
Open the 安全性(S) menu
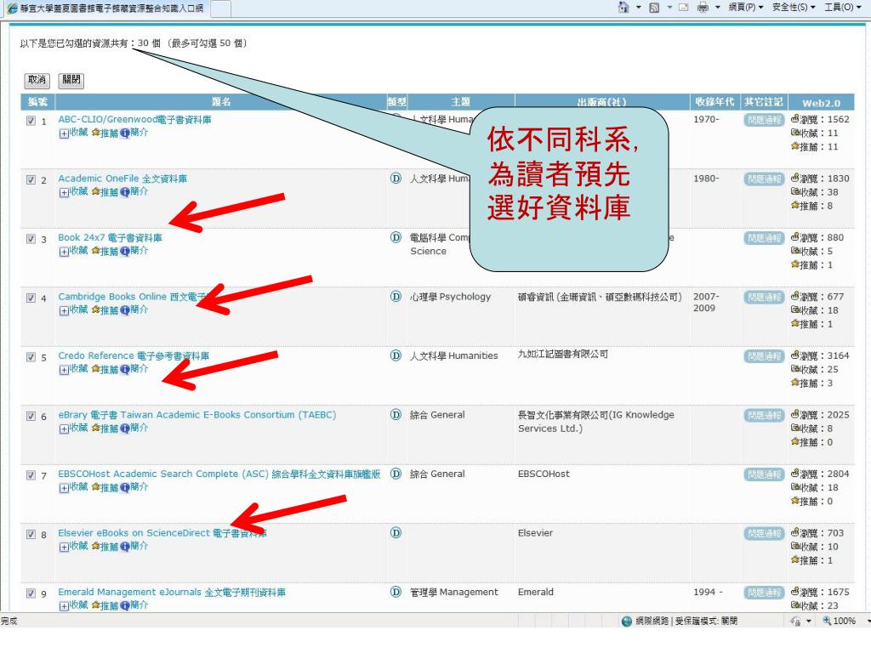coord(794,7)
